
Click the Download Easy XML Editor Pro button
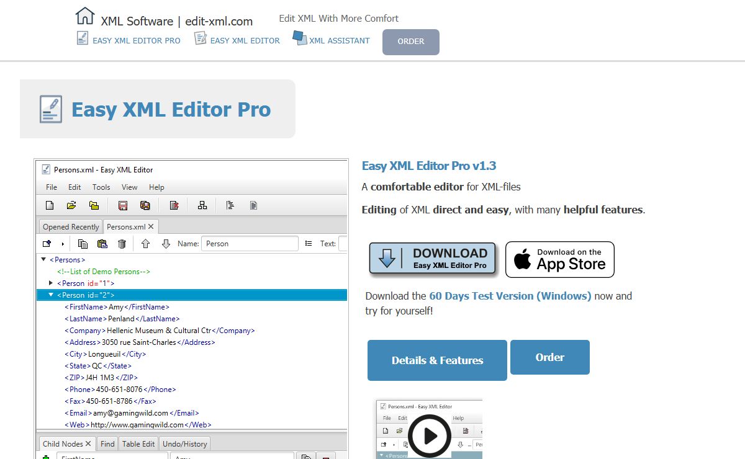coord(433,259)
